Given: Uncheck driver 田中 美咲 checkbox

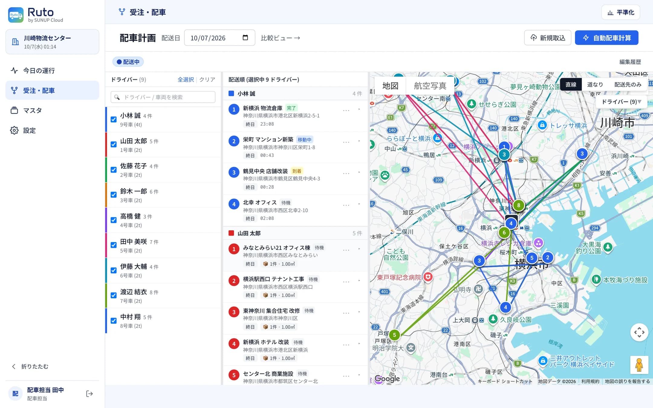Looking at the screenshot, I should [114, 245].
